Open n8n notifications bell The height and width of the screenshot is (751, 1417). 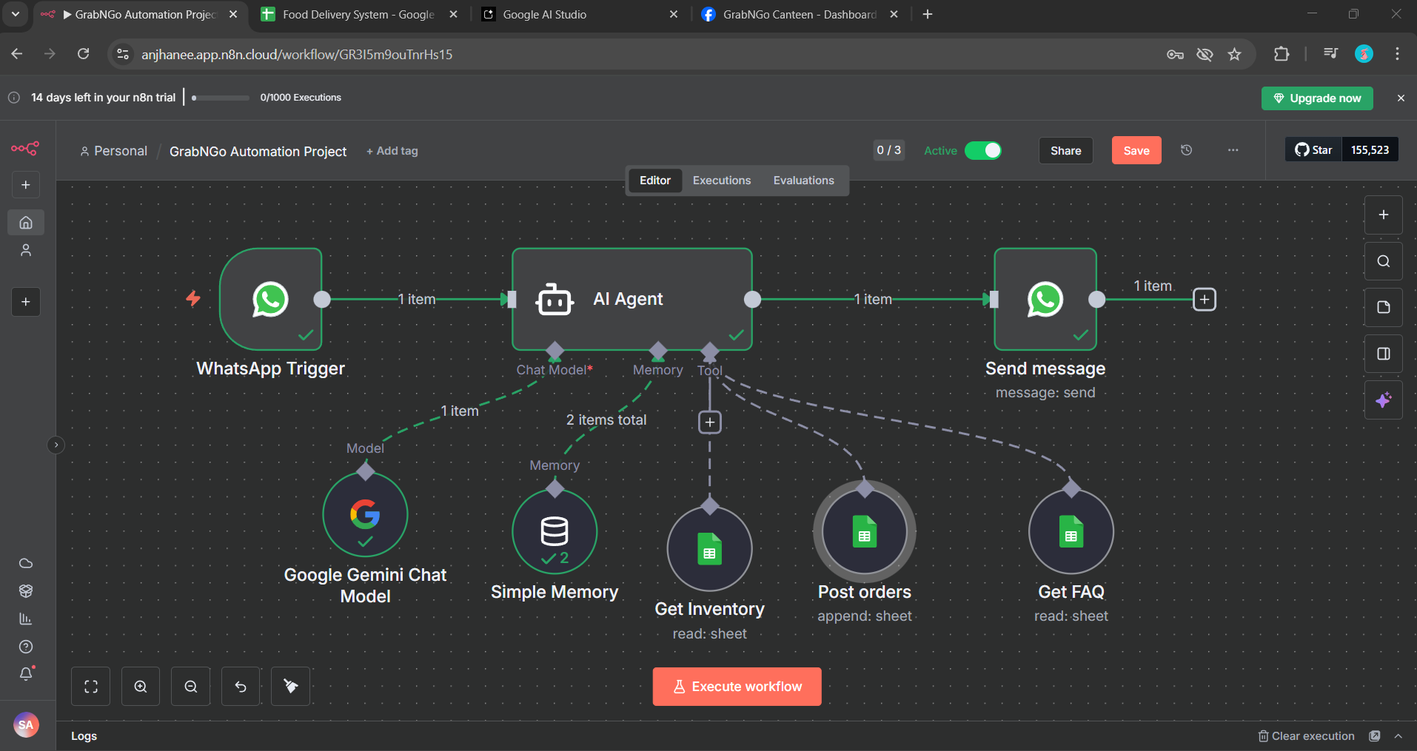(x=25, y=674)
